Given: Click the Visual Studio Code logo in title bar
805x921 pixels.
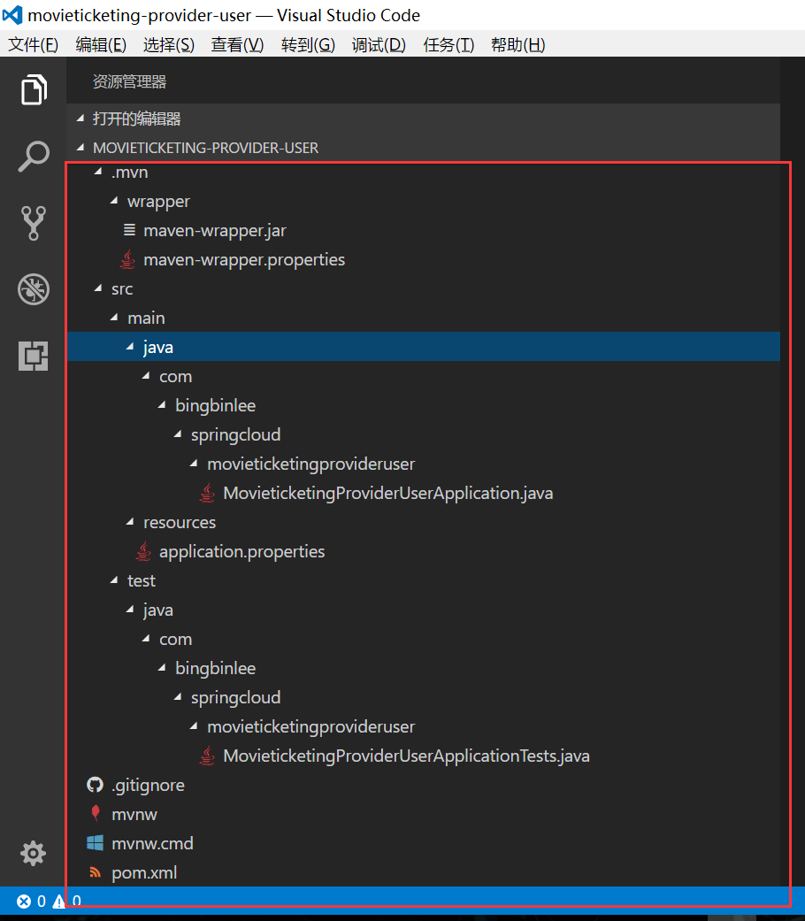Looking at the screenshot, I should pos(12,15).
